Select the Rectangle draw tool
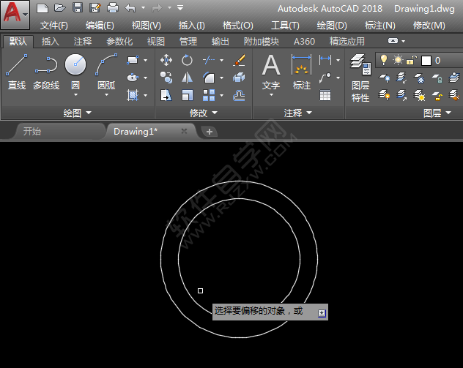 tap(133, 60)
